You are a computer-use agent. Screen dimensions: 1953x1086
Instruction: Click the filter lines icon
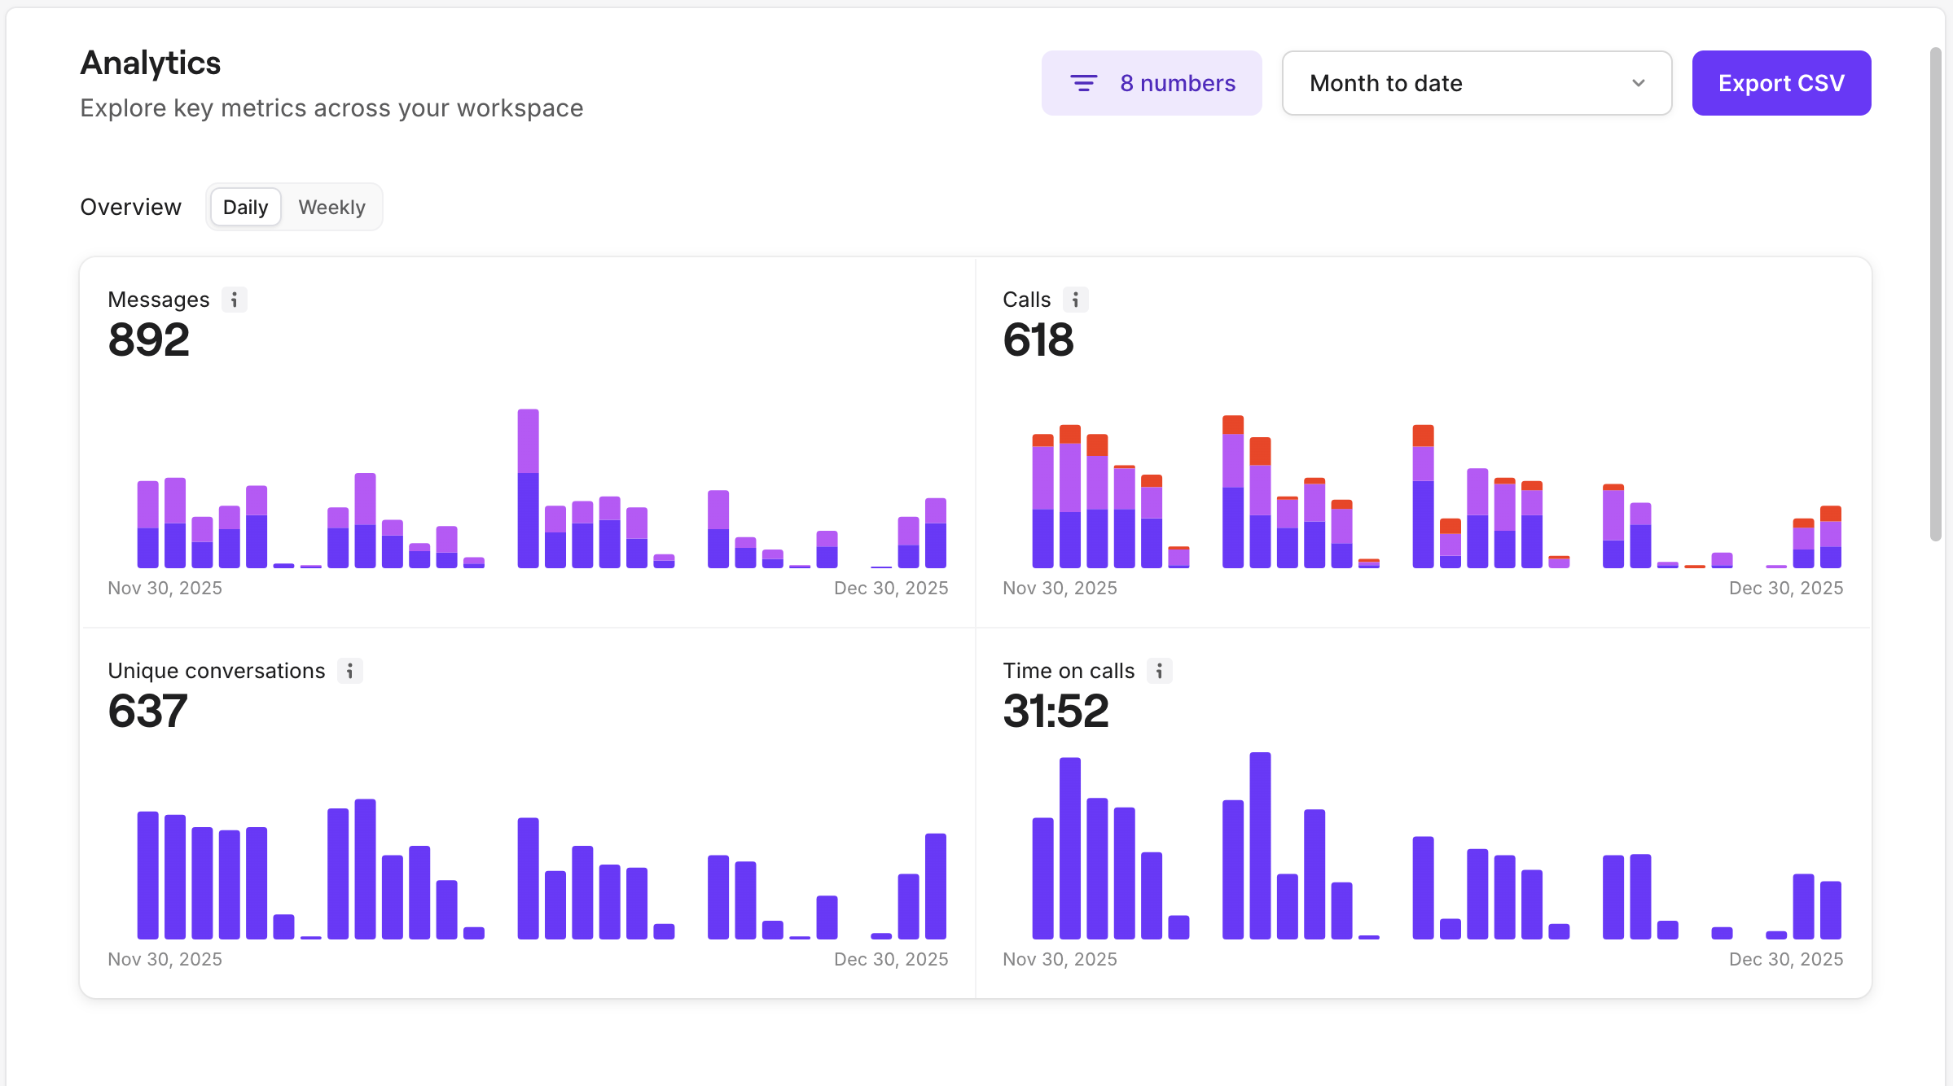(1083, 83)
